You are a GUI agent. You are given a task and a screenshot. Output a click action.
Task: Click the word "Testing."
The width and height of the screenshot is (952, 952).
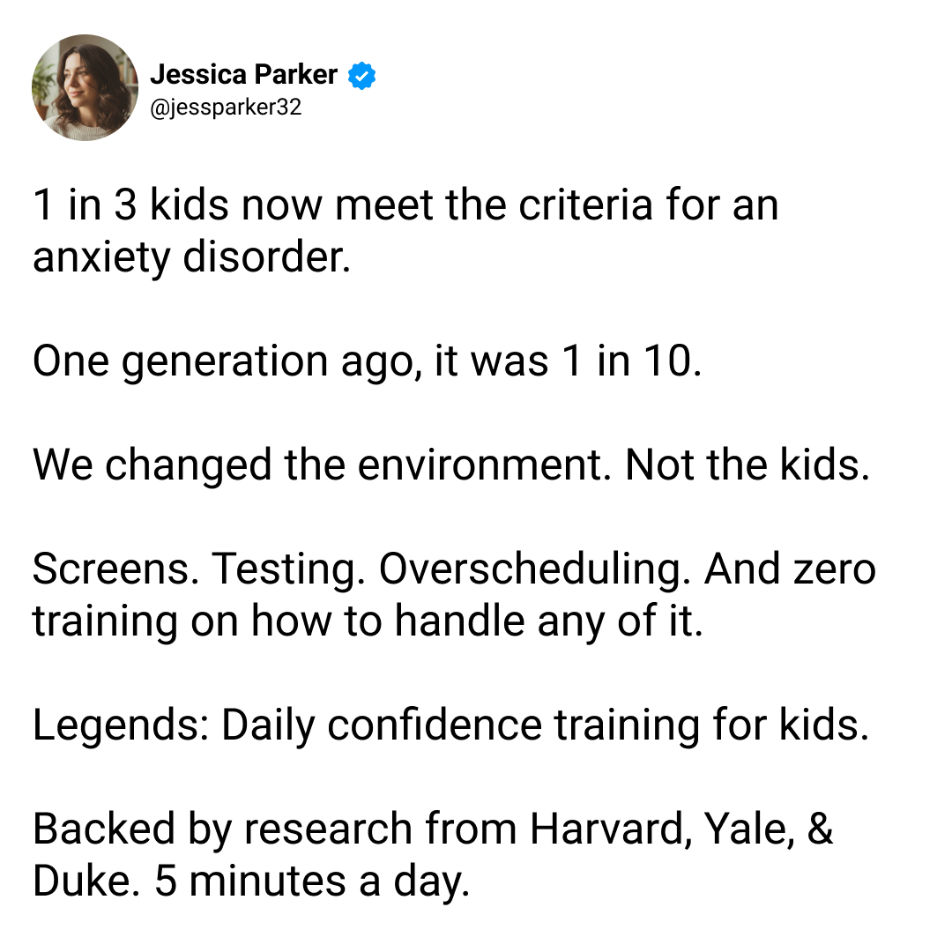point(289,570)
